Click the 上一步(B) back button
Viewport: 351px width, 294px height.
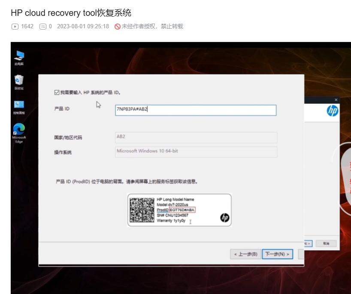tap(245, 254)
